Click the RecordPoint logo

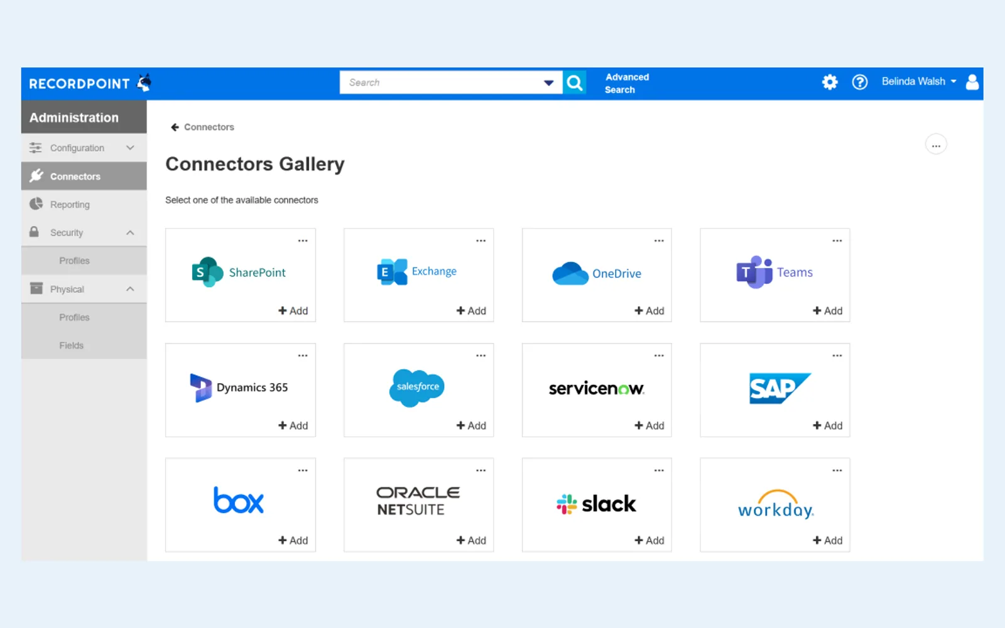pos(90,83)
